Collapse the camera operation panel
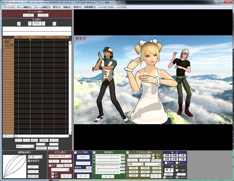The image size is (234, 181). coord(75,153)
